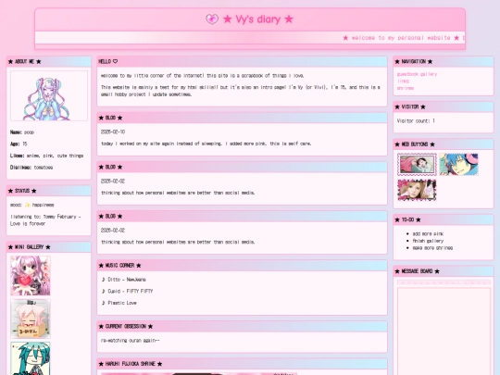Click the 'ABOUT ME' section header
Viewport: 500px width, 375px height.
49,61
